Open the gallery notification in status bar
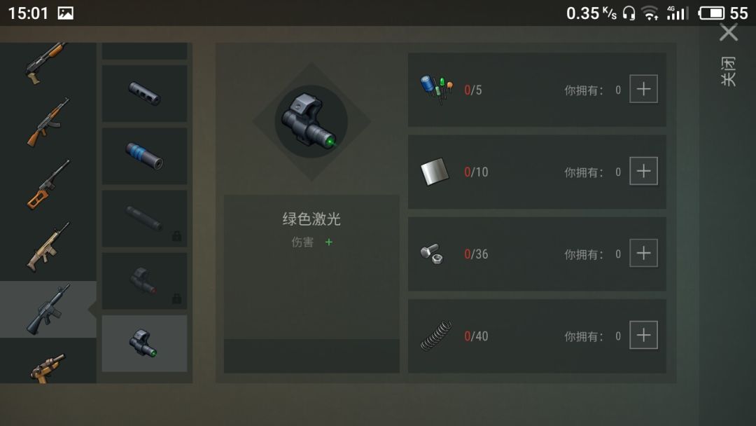756x426 pixels. (66, 13)
